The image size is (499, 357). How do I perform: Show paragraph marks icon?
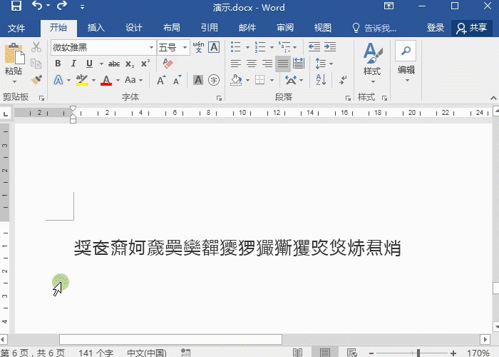pyautogui.click(x=343, y=80)
